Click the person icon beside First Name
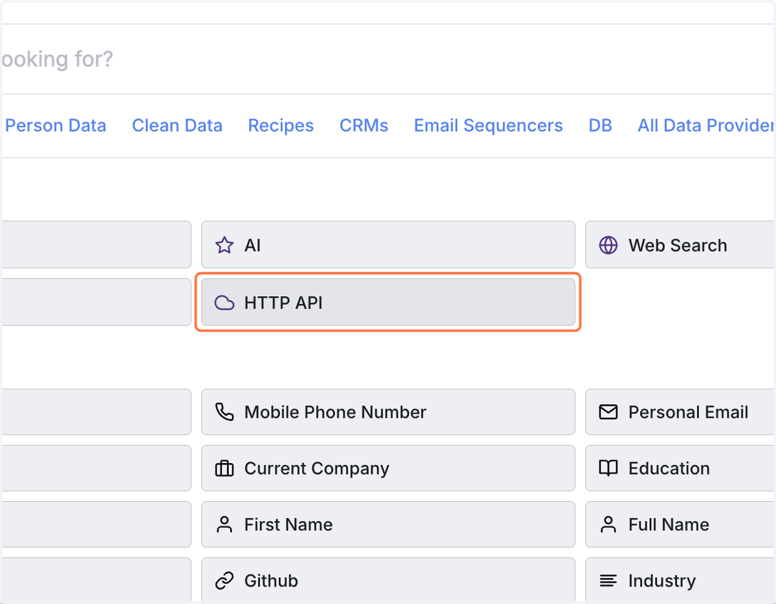The width and height of the screenshot is (776, 604). pos(224,524)
